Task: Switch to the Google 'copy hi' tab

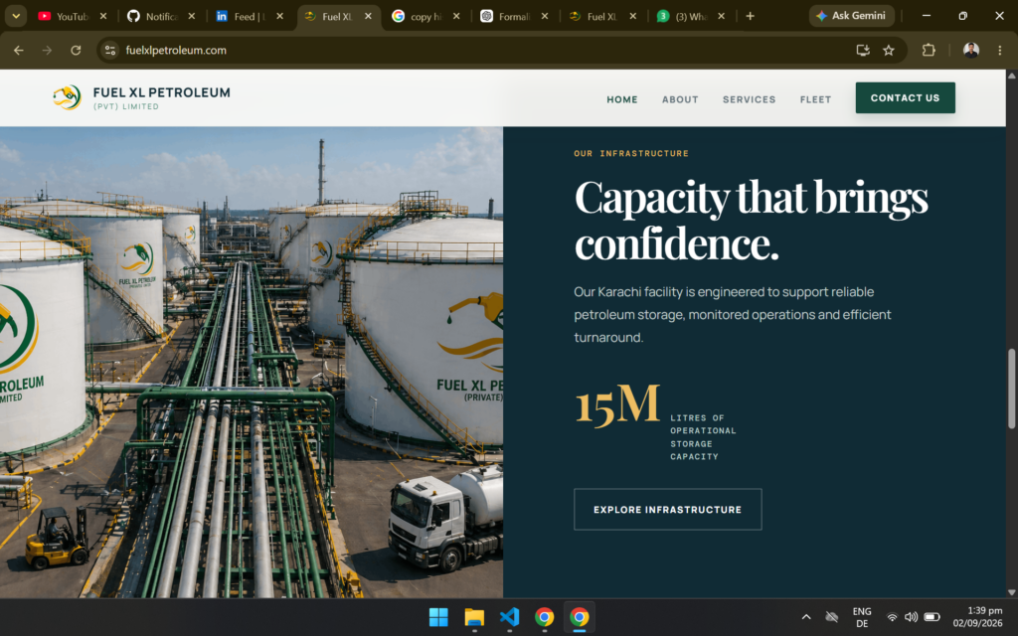Action: (417, 16)
